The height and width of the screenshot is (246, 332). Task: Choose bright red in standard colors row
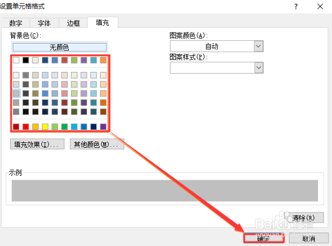26,127
